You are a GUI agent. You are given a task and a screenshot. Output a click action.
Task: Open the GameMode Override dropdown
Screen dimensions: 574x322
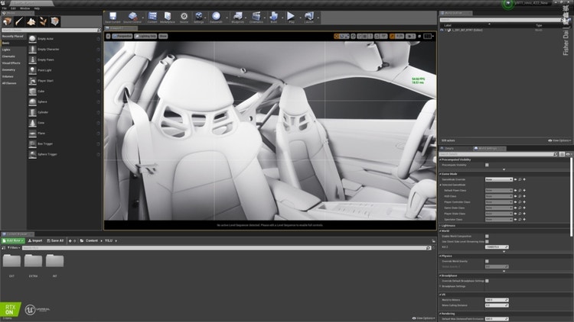click(x=499, y=179)
